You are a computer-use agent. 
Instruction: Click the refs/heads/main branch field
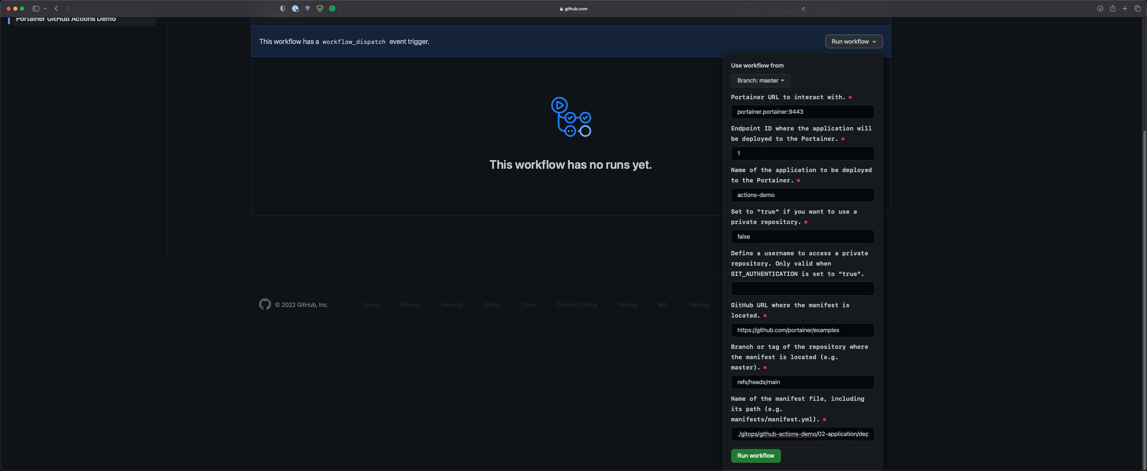pyautogui.click(x=802, y=382)
